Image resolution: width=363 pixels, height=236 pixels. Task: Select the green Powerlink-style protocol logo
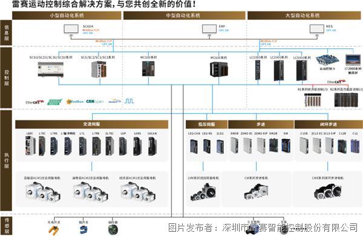point(55,102)
